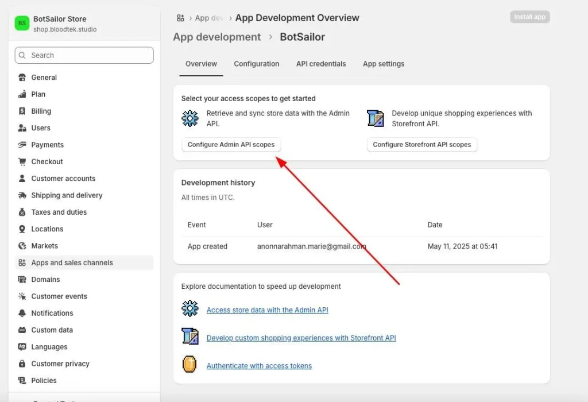This screenshot has height=402, width=588.
Task: Click the Install app button
Action: pos(530,17)
